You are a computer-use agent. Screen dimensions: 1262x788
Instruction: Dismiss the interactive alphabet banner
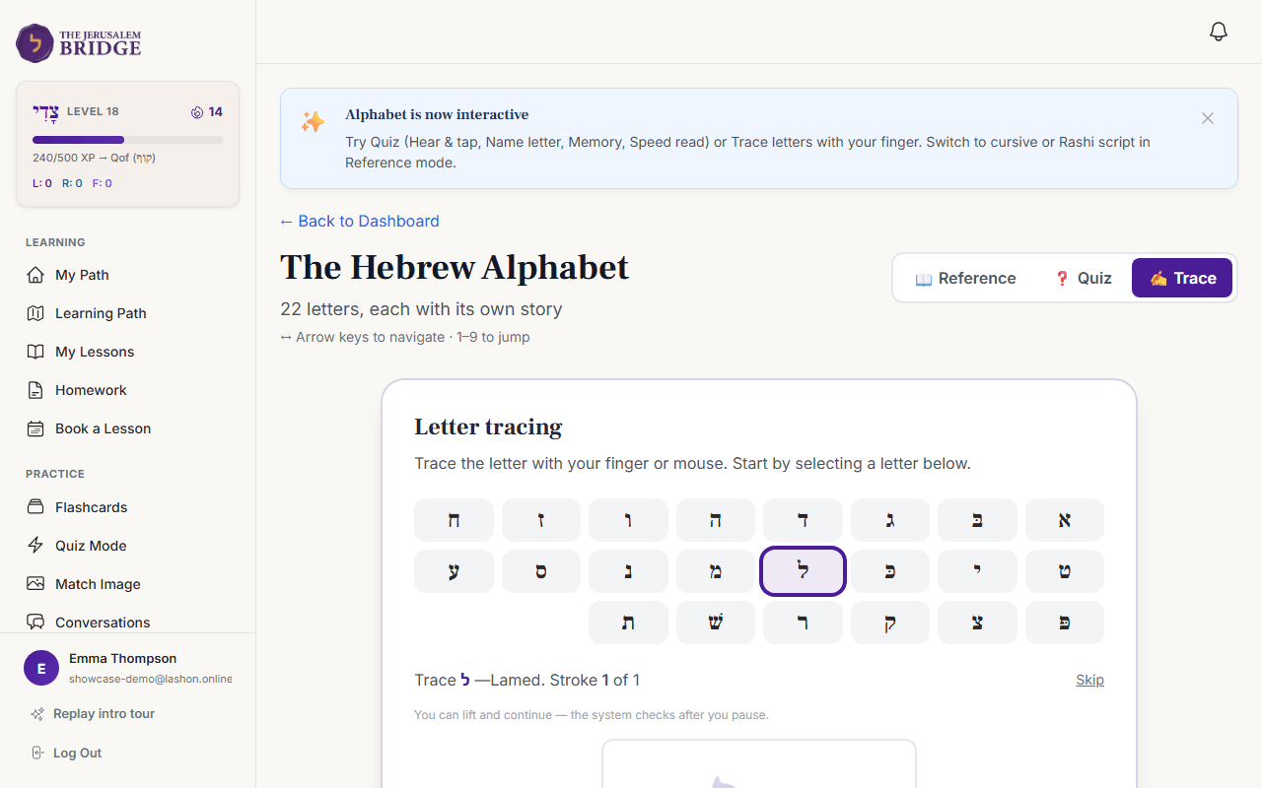[1207, 118]
